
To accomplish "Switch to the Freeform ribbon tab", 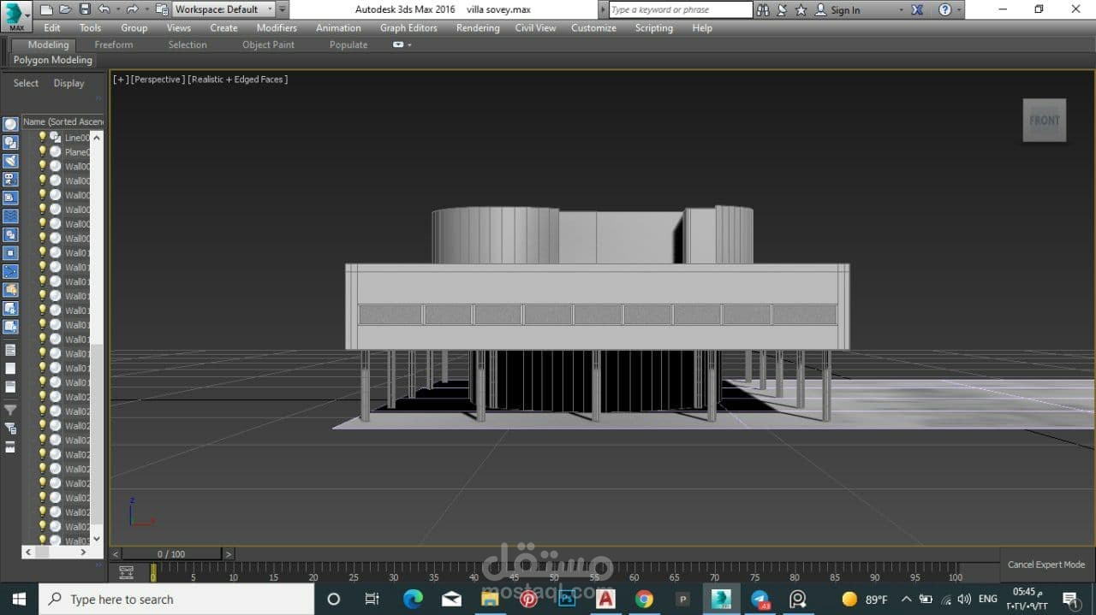I will pyautogui.click(x=114, y=44).
